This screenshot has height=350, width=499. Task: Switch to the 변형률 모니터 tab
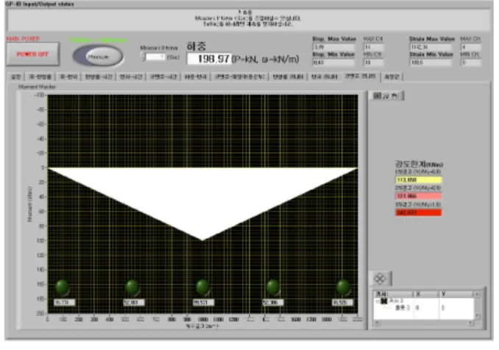[288, 77]
